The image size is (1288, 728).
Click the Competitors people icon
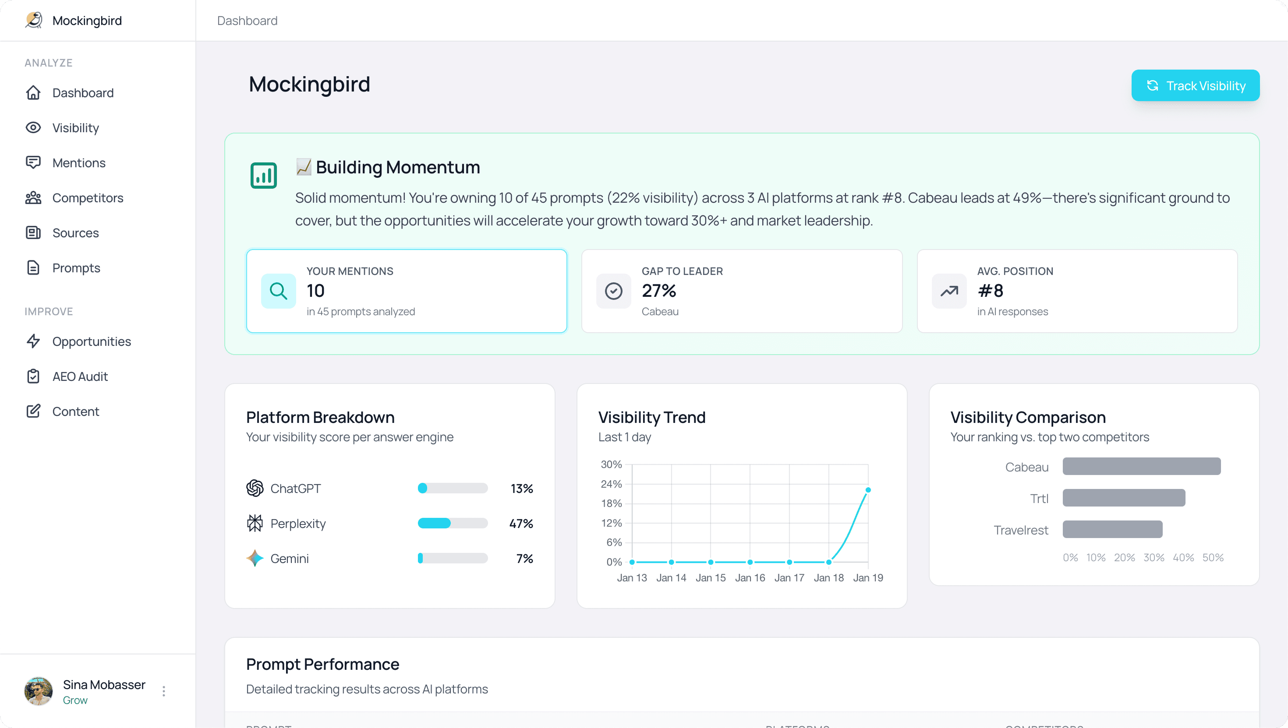tap(33, 198)
